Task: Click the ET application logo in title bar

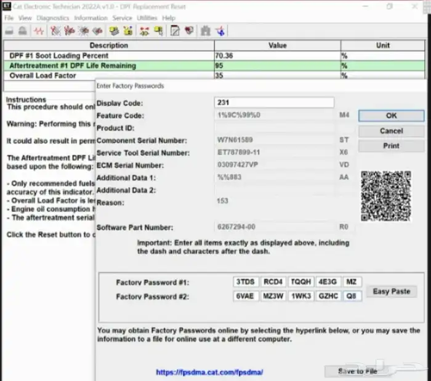Action: (8, 6)
